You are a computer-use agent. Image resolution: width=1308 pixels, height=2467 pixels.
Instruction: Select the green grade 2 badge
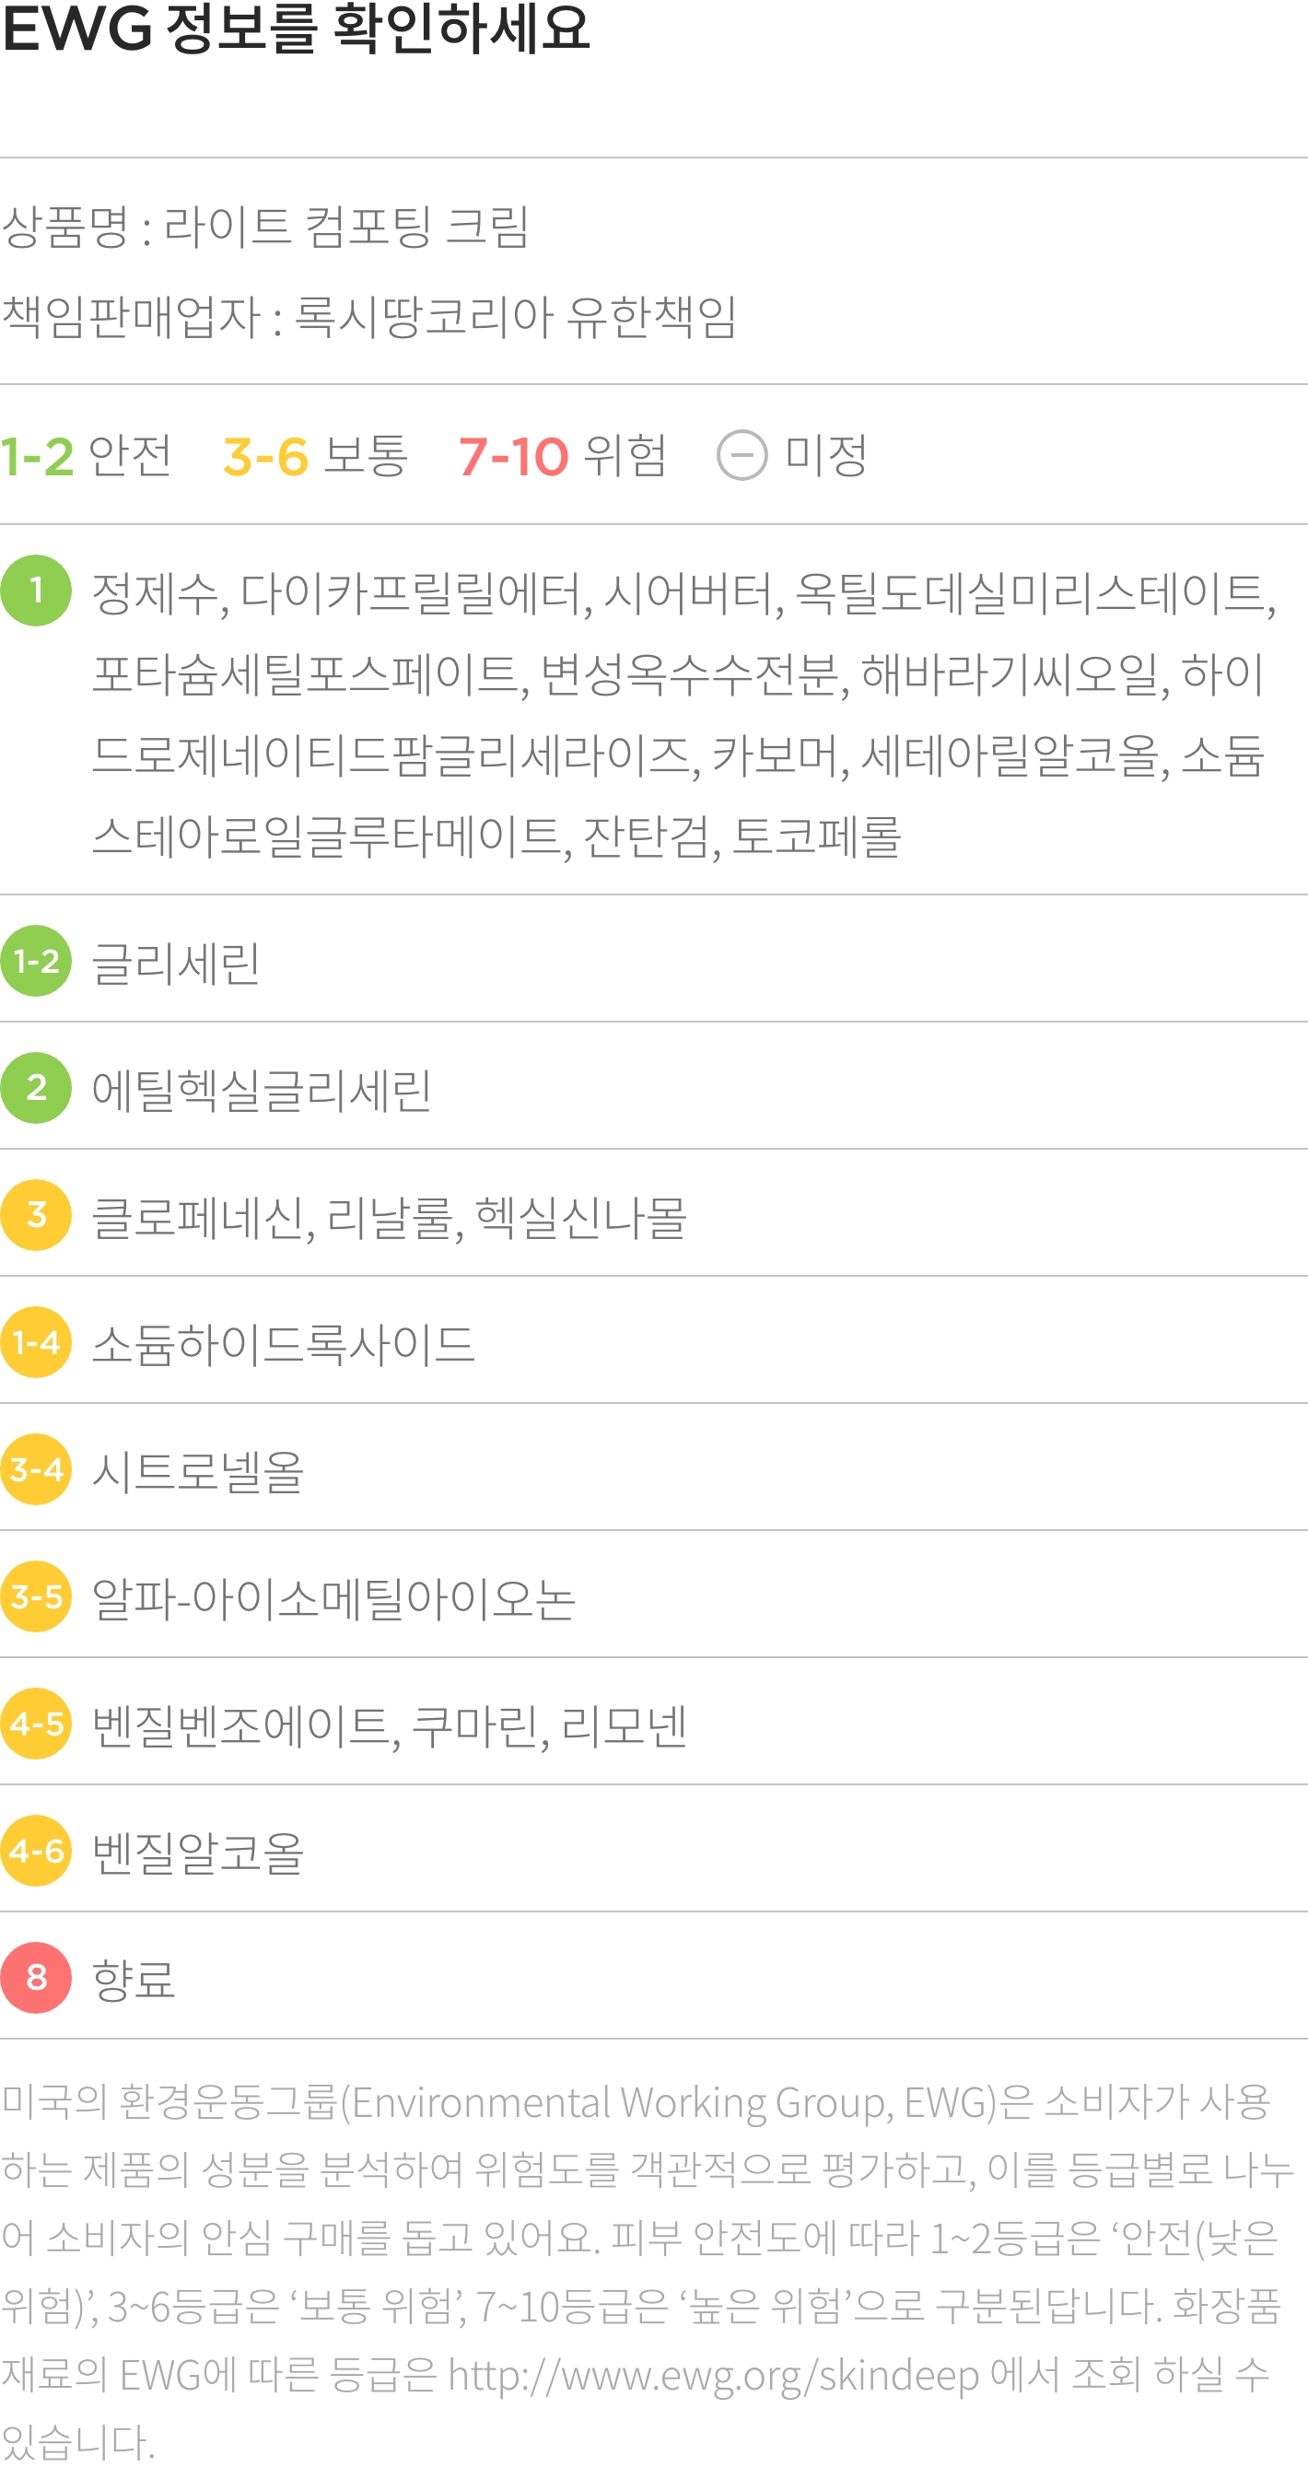point(35,1088)
